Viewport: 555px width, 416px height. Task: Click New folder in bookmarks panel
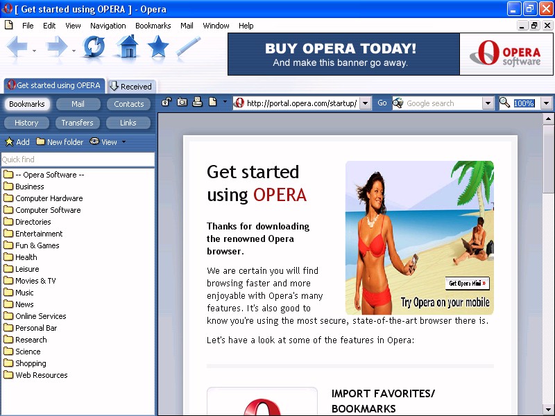(x=60, y=142)
